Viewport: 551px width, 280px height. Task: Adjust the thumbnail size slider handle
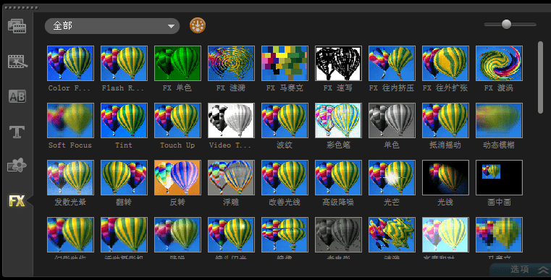pyautogui.click(x=506, y=25)
